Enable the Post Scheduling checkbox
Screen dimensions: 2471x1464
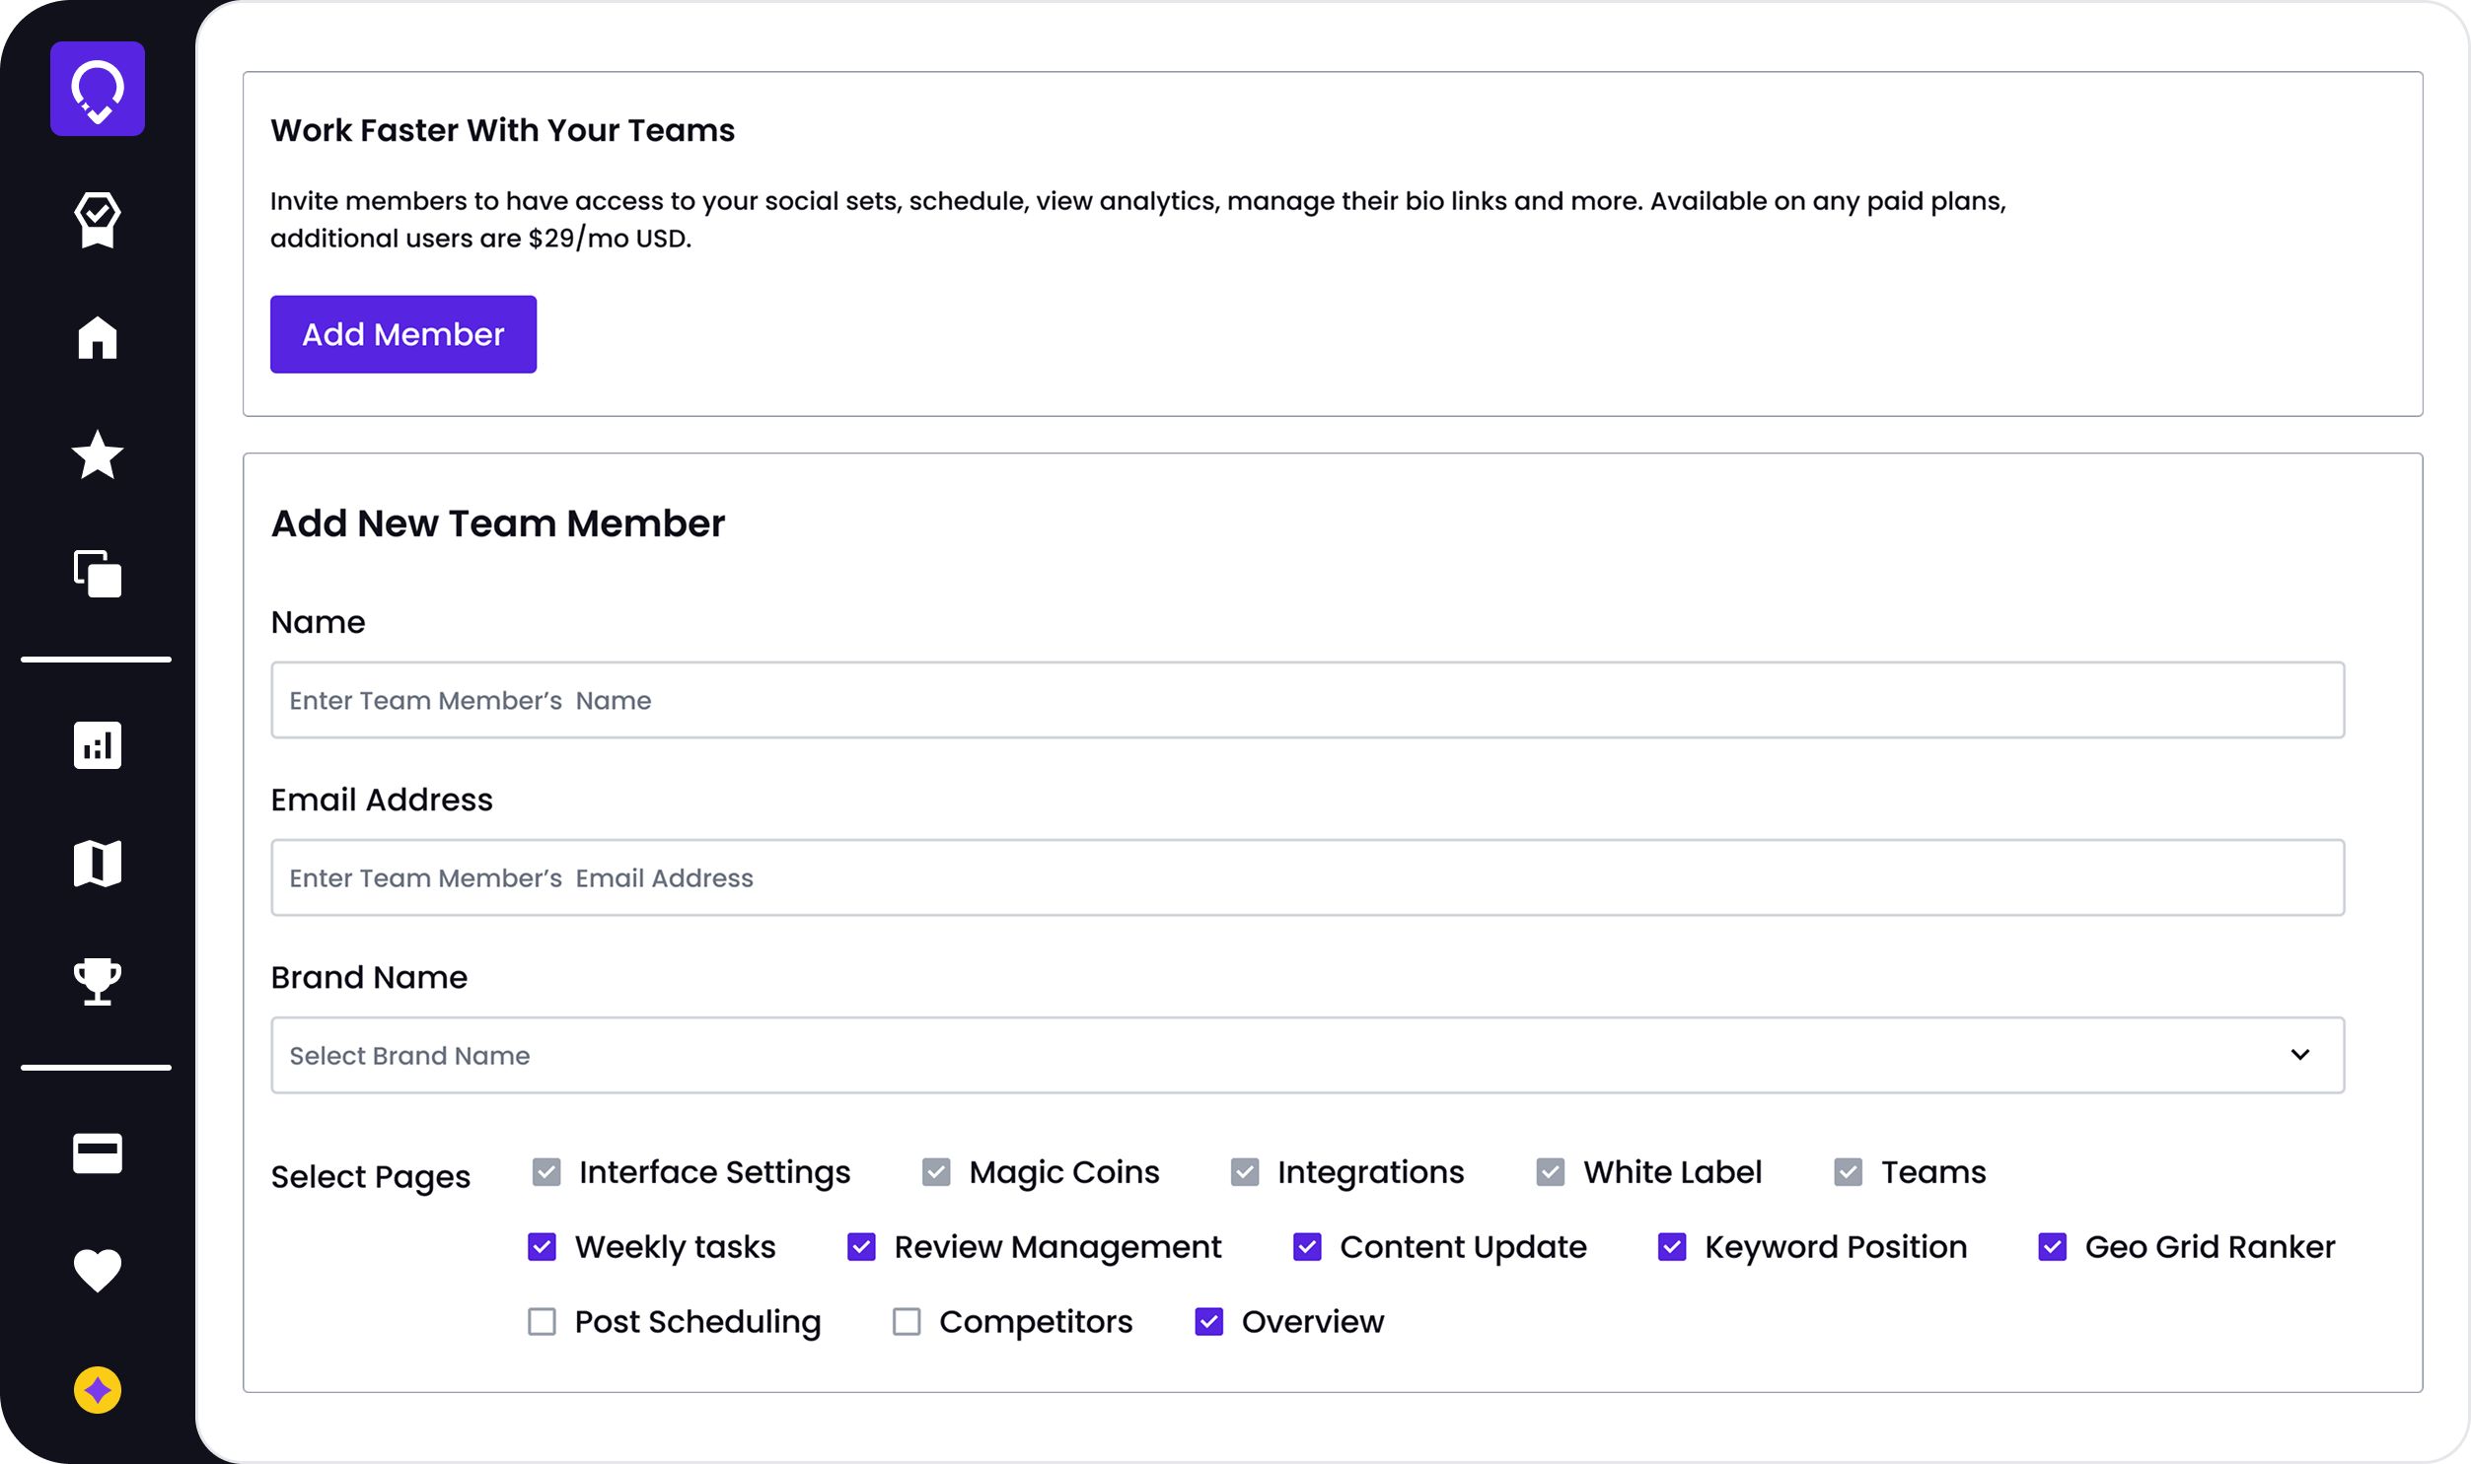click(x=542, y=1321)
